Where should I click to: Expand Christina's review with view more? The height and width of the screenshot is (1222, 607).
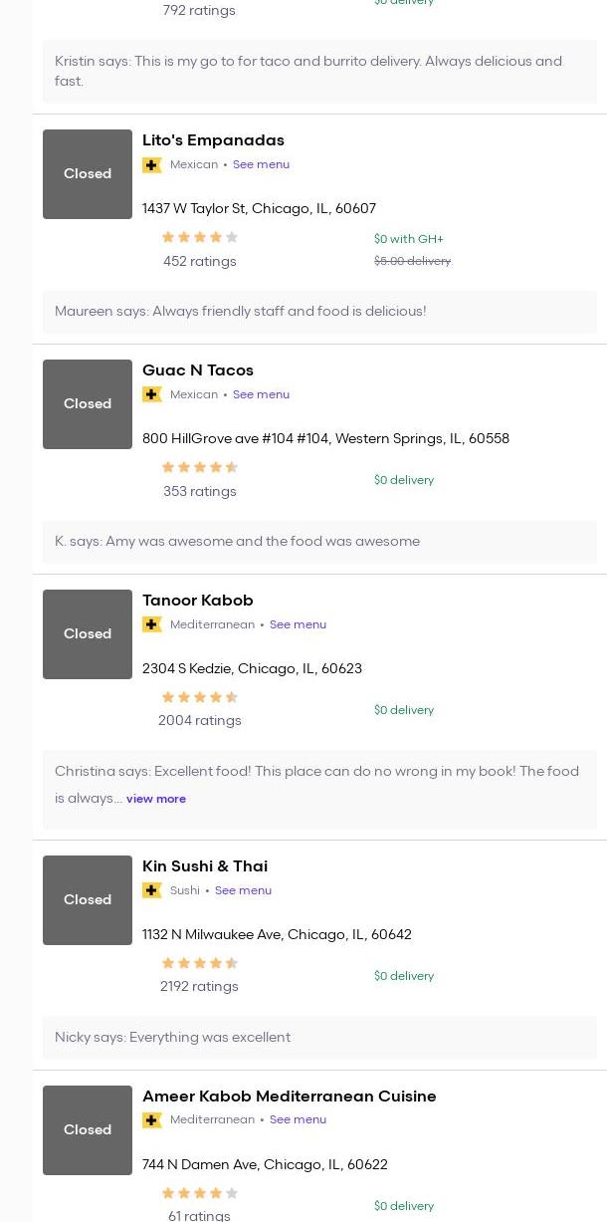[156, 799]
